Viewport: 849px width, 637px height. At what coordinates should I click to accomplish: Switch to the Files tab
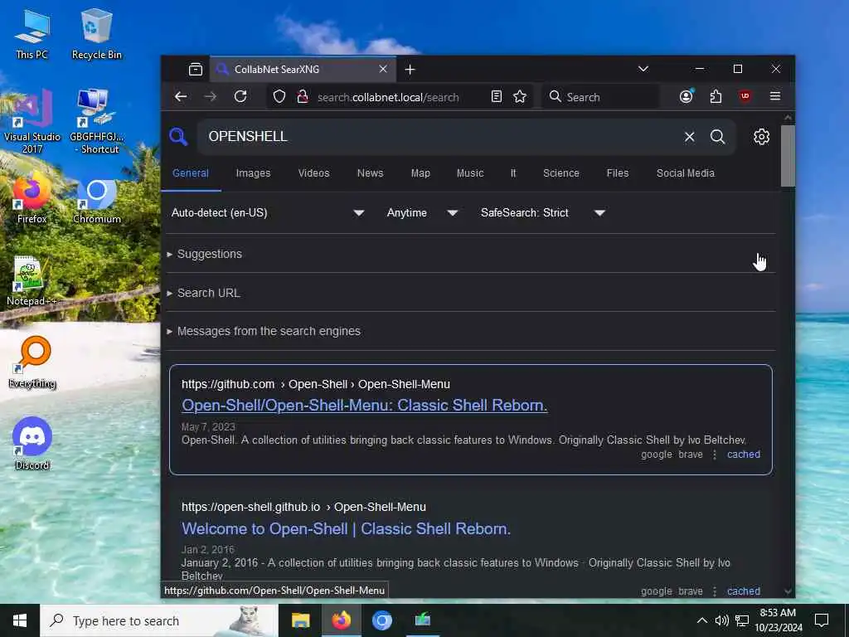point(617,173)
